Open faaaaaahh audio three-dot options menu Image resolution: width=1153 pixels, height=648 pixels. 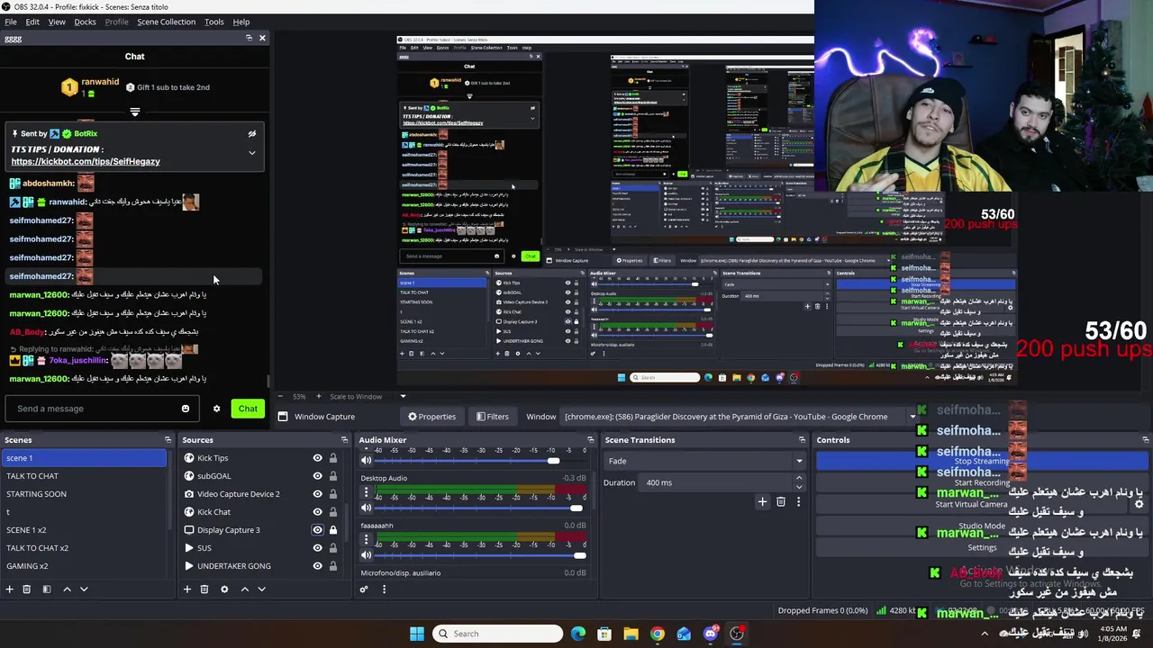[x=366, y=540]
